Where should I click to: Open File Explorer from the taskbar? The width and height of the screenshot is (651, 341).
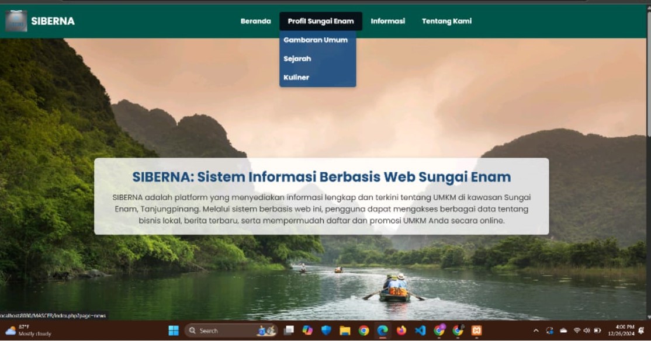point(345,330)
